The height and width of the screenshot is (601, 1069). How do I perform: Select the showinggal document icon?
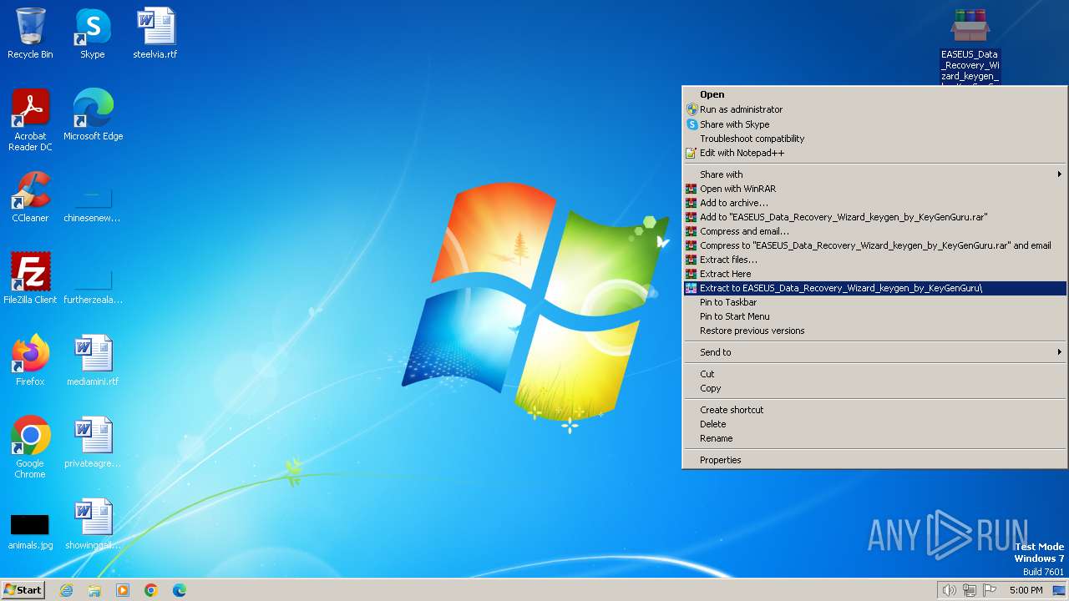coord(93,524)
